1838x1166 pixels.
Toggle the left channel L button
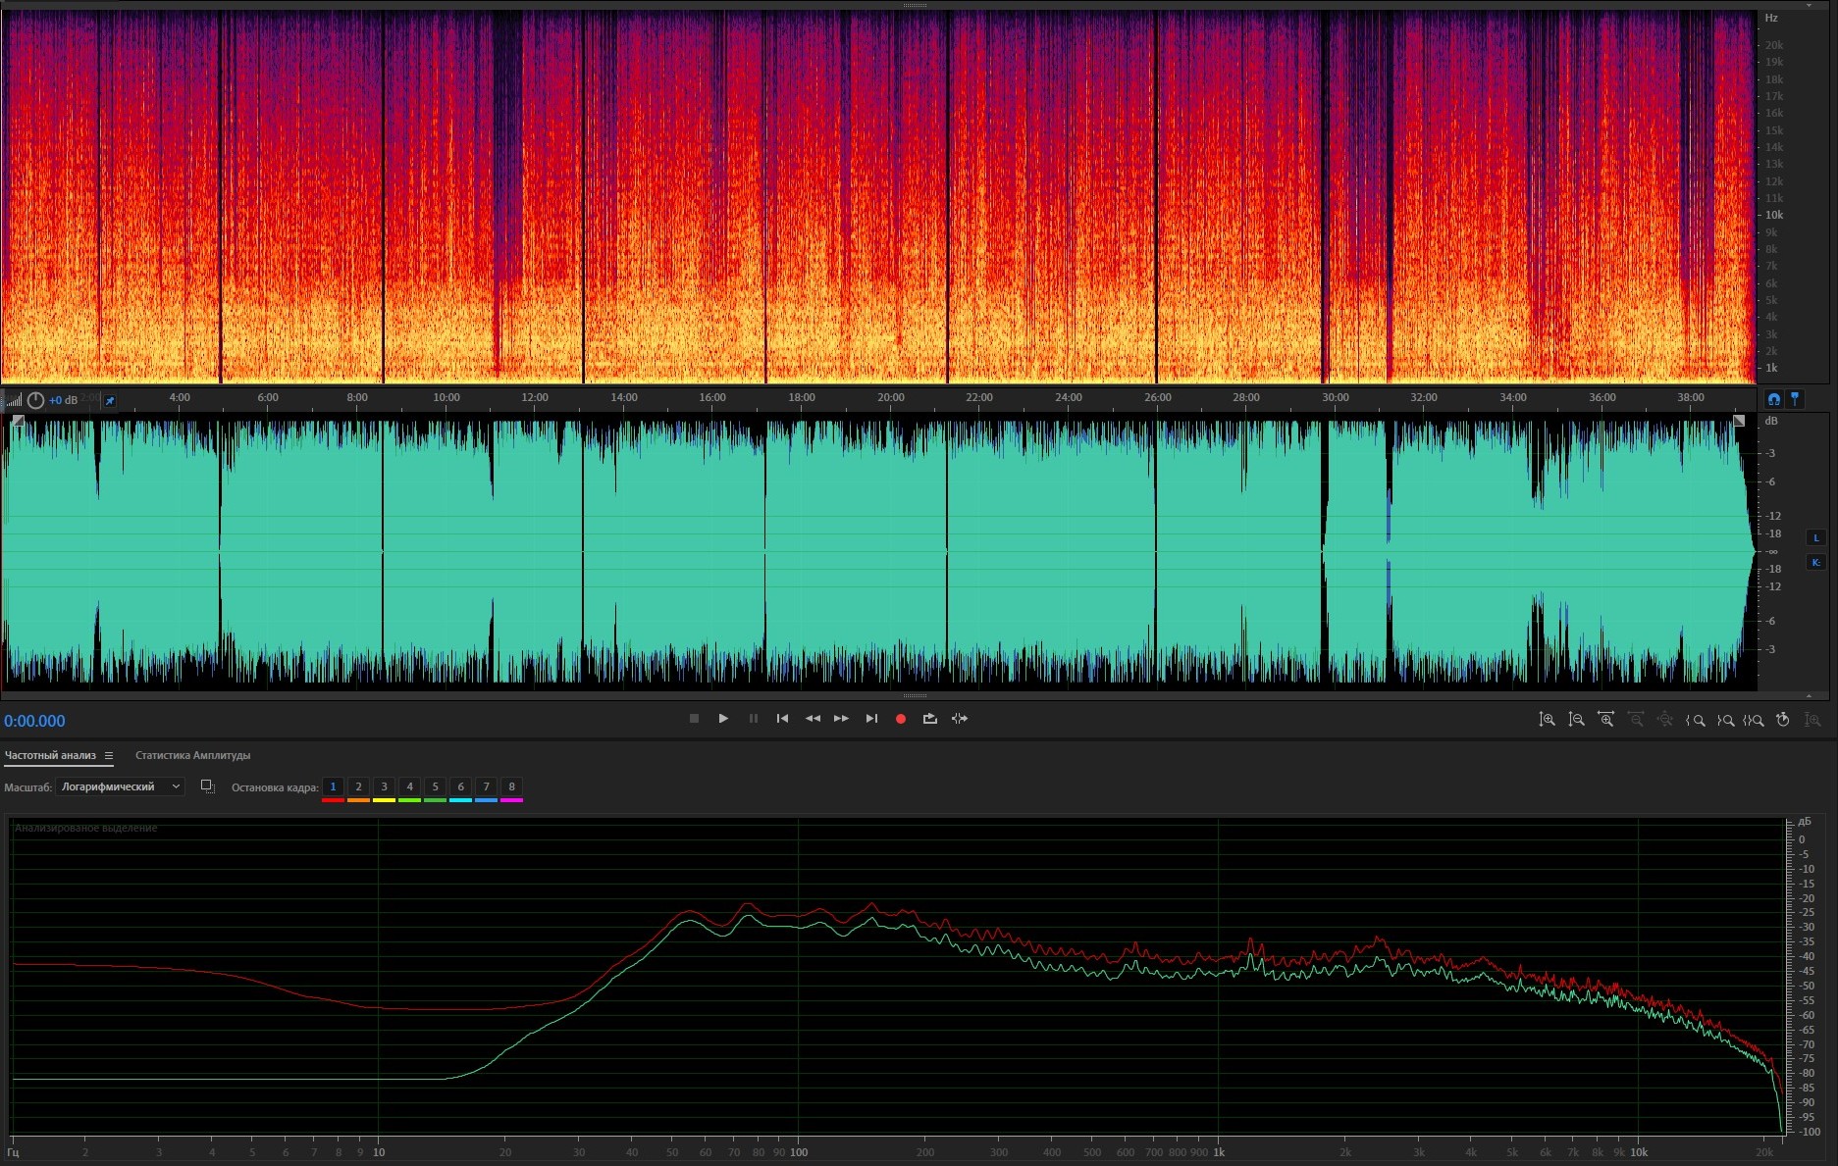tap(1815, 537)
